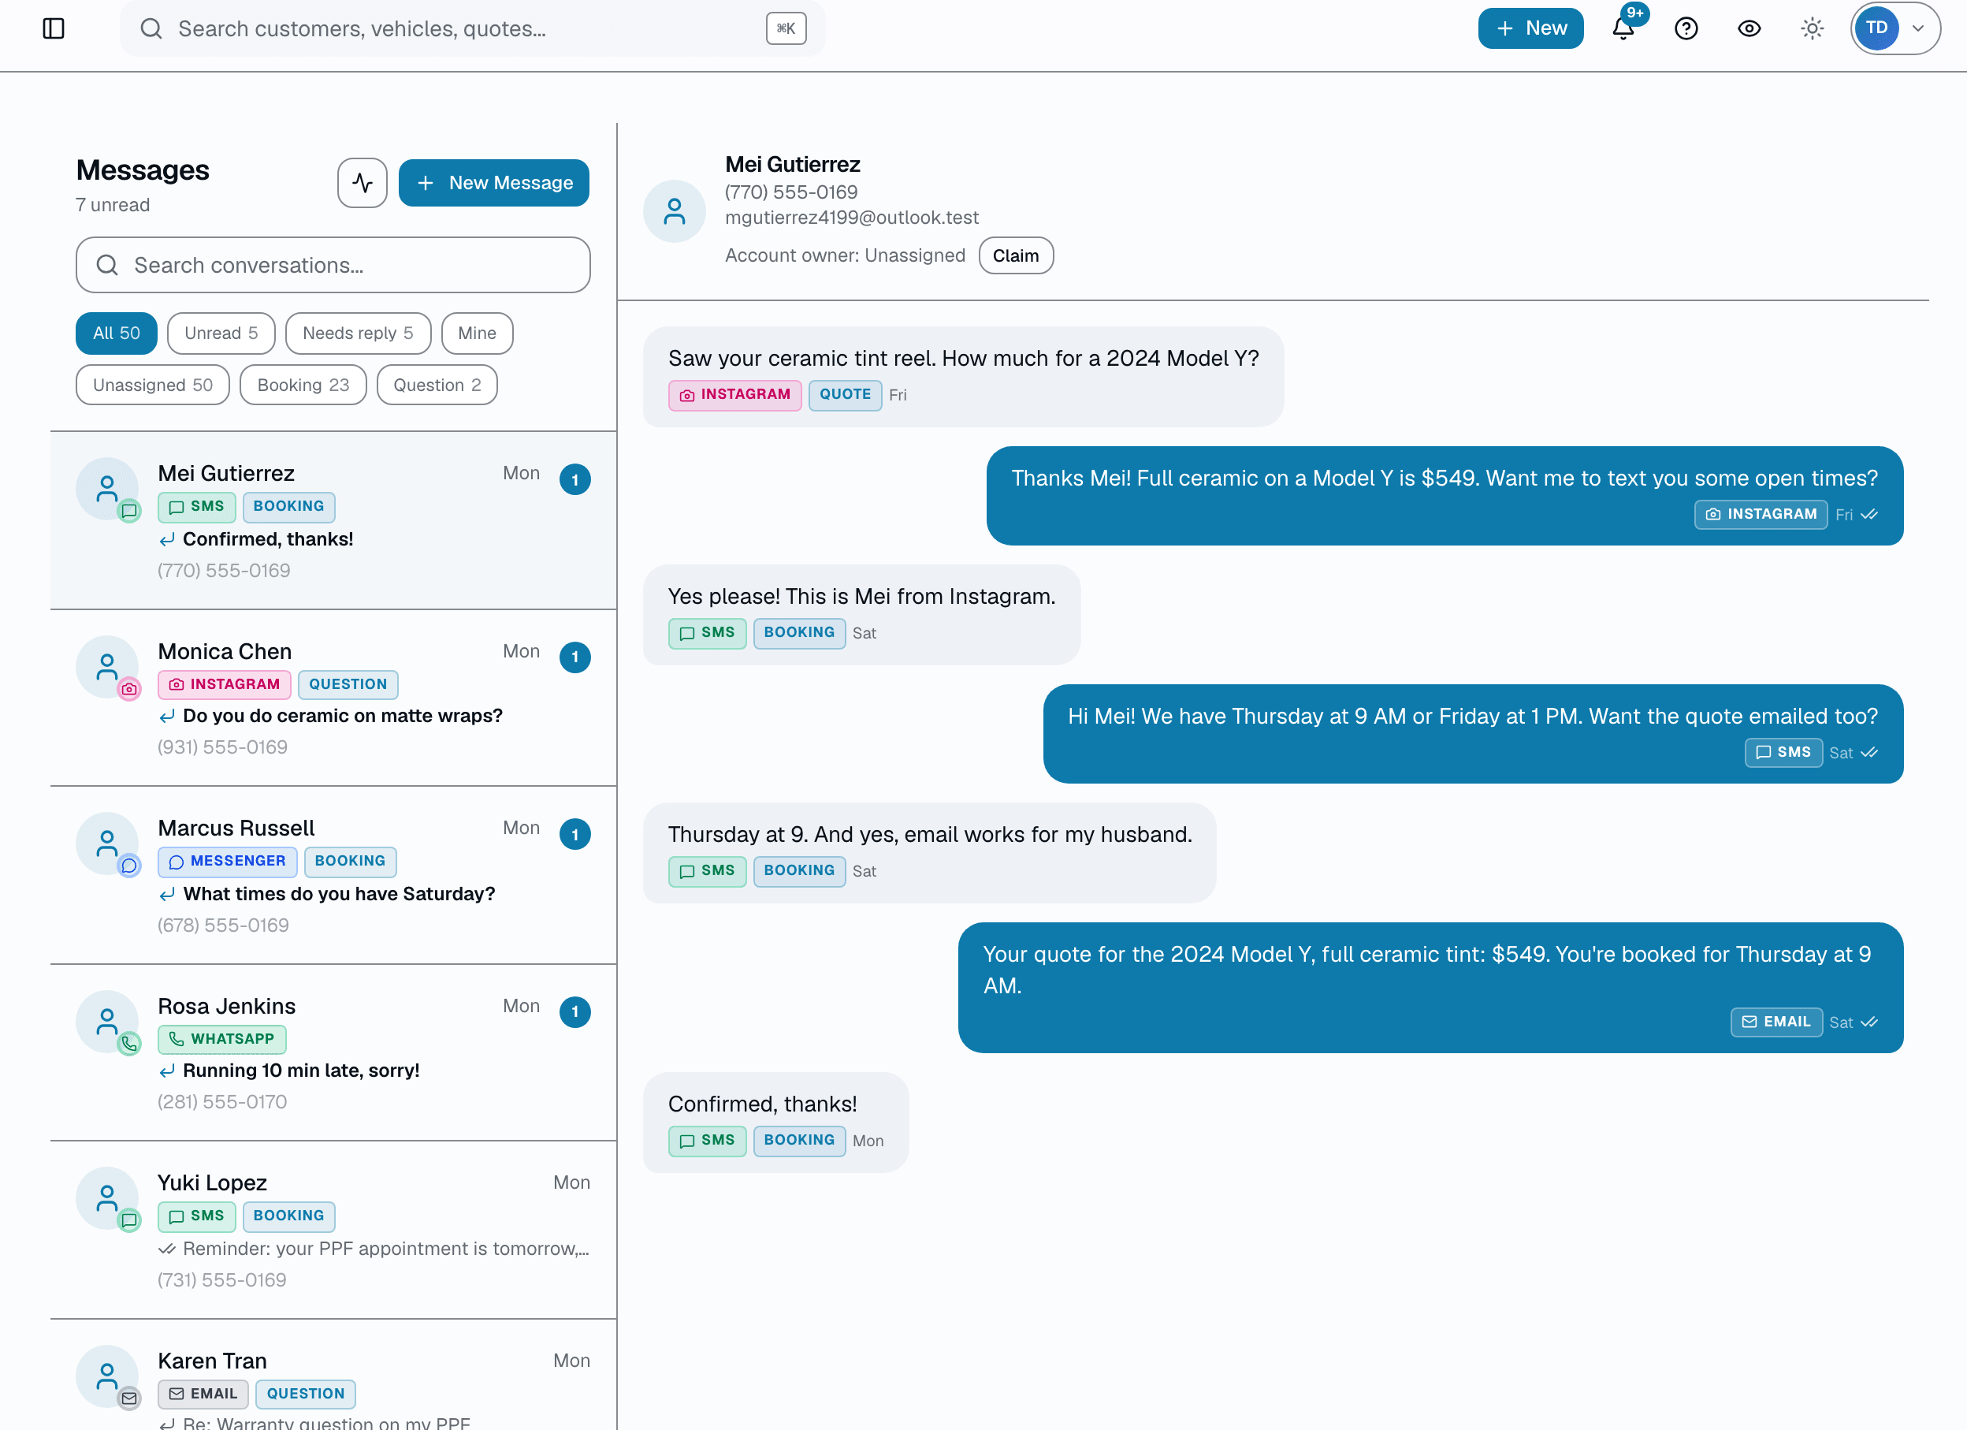Click the ⌘K shortcut badge

pos(786,28)
